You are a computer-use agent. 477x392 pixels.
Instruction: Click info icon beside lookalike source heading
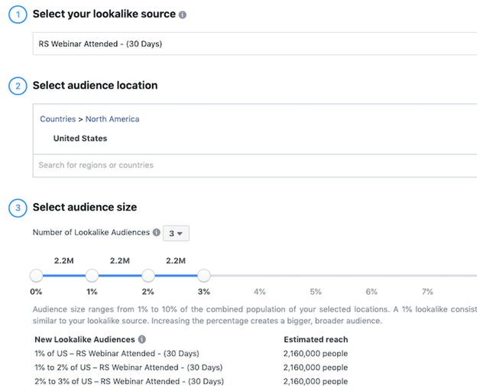tap(182, 15)
